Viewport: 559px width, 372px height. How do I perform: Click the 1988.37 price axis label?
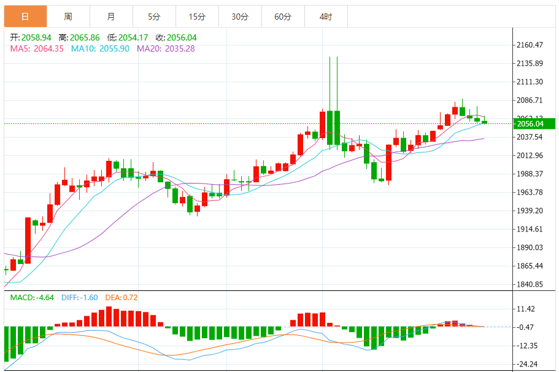coord(530,174)
